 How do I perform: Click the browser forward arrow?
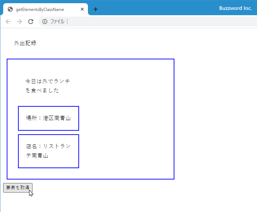[x=19, y=22]
